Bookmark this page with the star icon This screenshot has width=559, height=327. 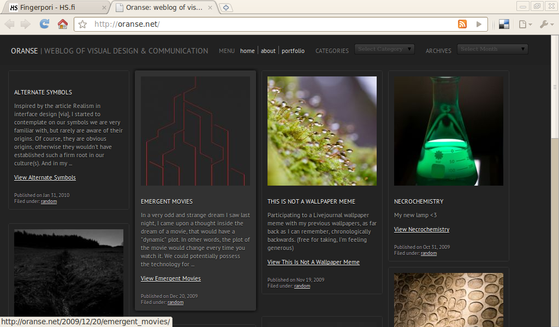[x=83, y=24]
